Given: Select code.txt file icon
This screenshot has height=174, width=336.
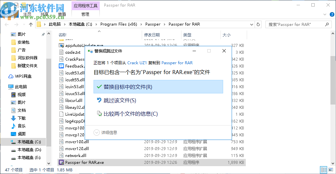Looking at the screenshot, I should pyautogui.click(x=61, y=52).
